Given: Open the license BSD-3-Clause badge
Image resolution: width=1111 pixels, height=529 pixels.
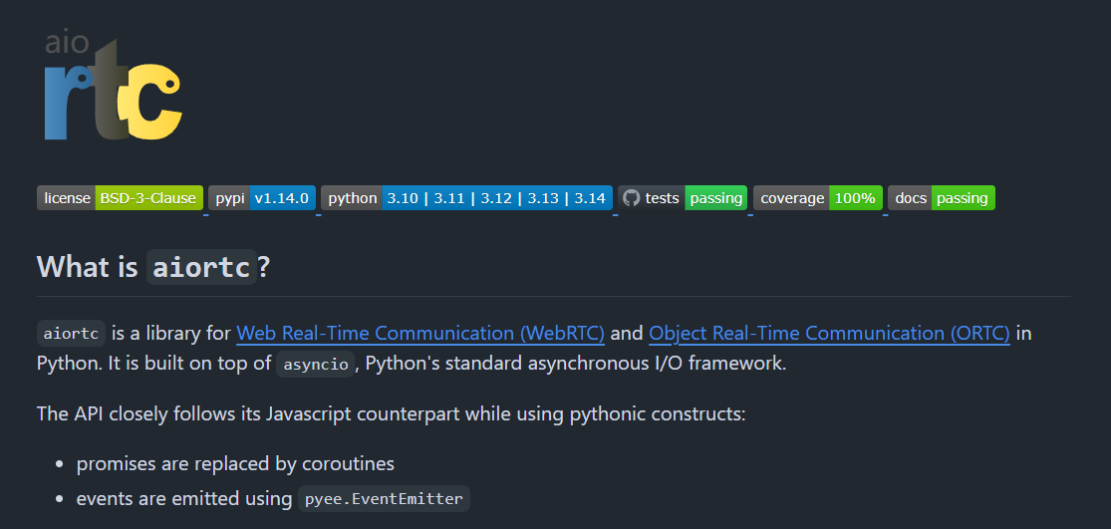Looking at the screenshot, I should 120,198.
